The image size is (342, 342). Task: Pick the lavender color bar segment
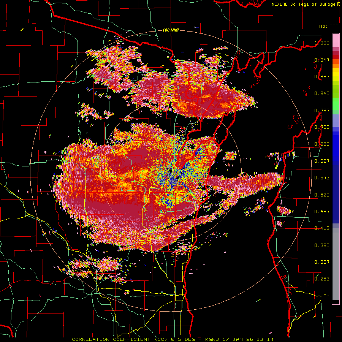coord(336,121)
